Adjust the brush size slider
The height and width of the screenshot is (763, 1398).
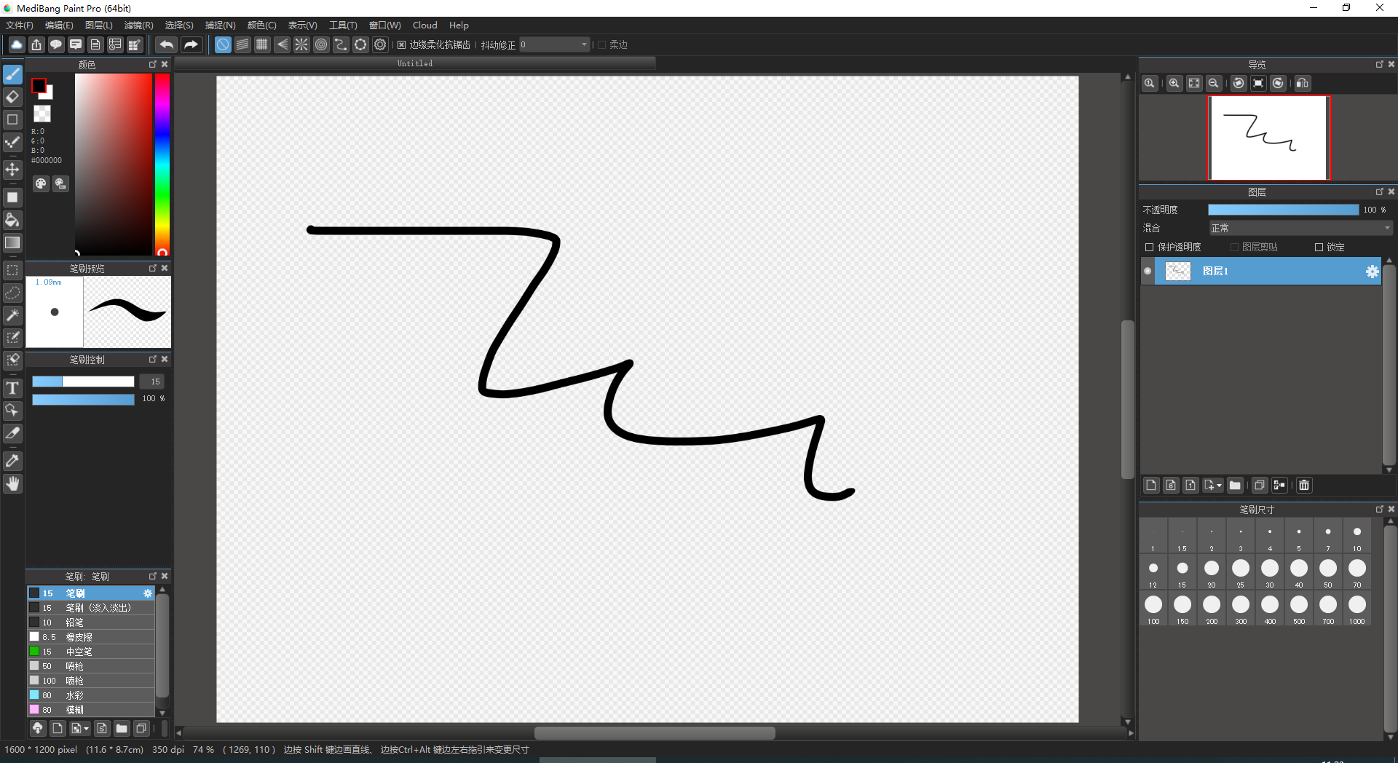(x=83, y=381)
